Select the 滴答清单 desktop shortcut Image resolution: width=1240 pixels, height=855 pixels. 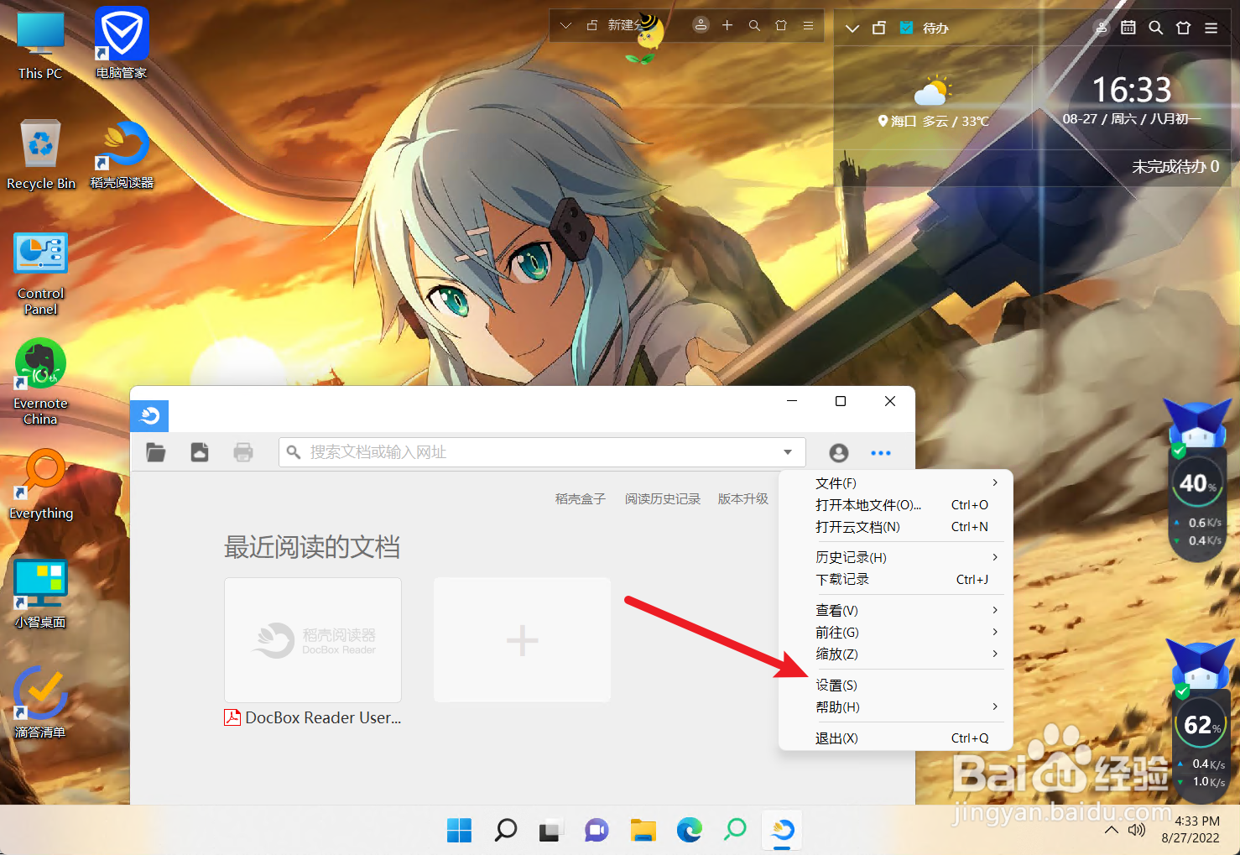pyautogui.click(x=40, y=703)
